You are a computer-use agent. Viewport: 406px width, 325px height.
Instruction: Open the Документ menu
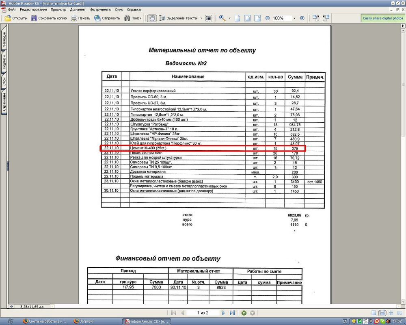click(x=78, y=10)
